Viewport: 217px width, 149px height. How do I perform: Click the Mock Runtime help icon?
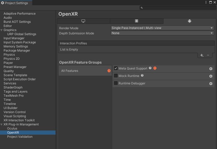tap(142, 76)
